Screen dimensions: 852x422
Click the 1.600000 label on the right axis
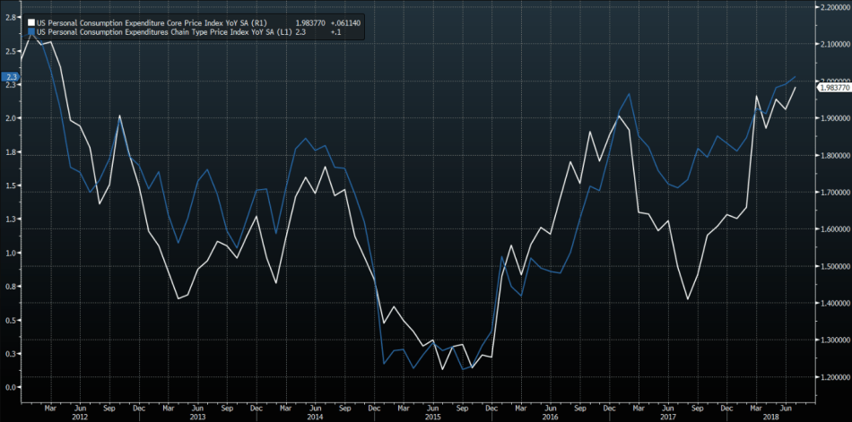click(835, 229)
